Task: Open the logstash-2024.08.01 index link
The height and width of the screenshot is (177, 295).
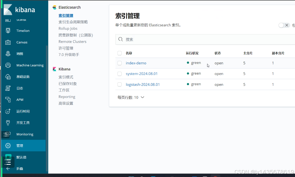Action: coord(143,84)
